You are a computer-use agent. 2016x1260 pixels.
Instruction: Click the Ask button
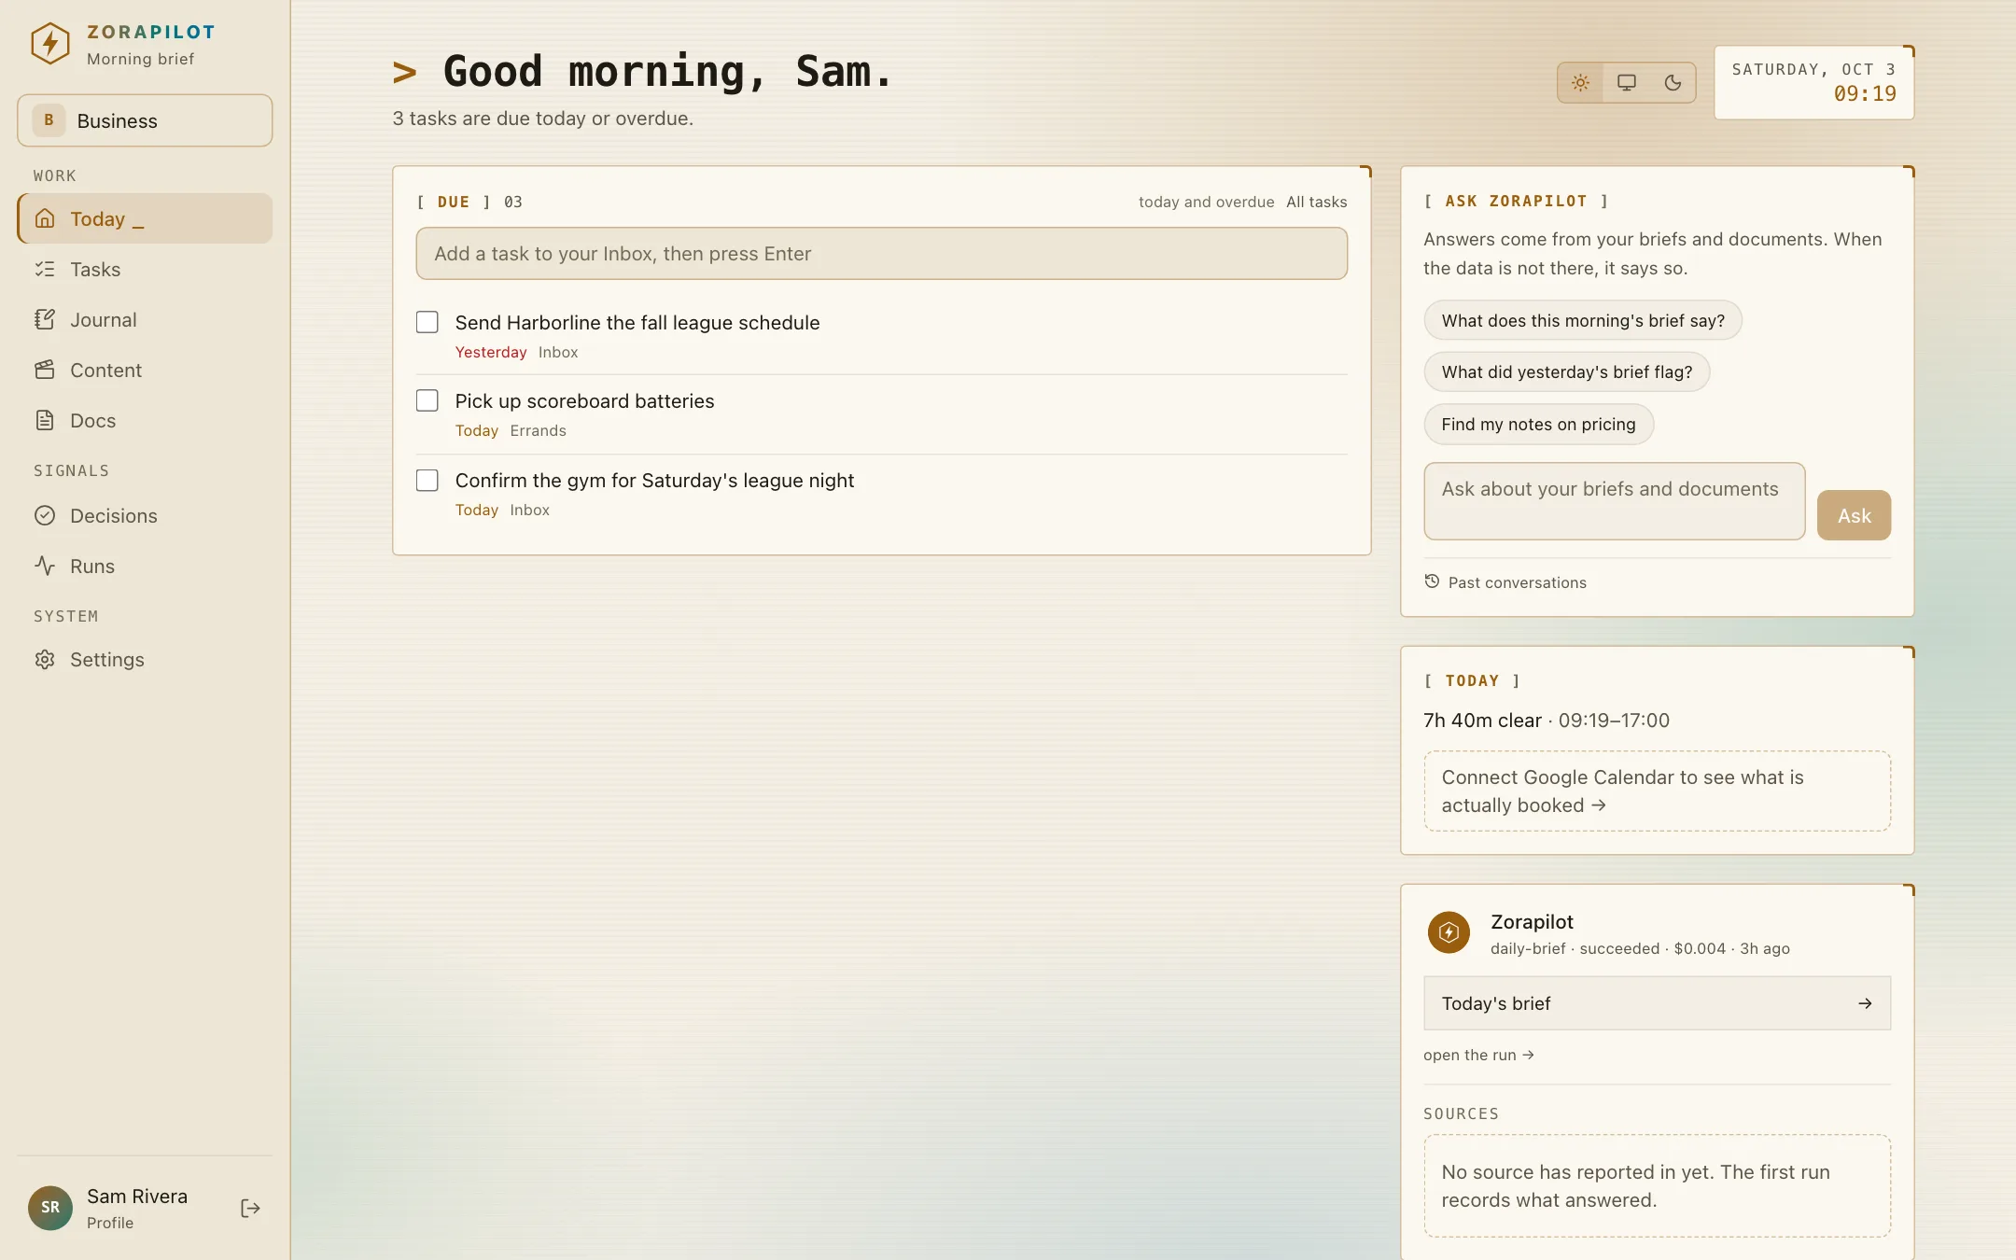[1854, 515]
